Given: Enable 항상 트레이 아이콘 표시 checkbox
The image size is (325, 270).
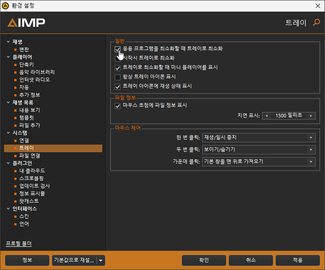Looking at the screenshot, I should 117,77.
